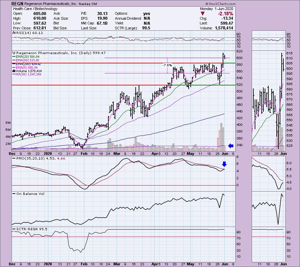Click the Last Size label
This screenshot has height=267, width=300.
pyautogui.click(x=89, y=28)
